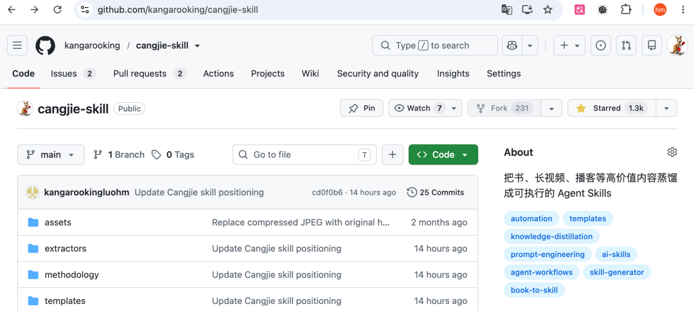
Task: Bookmark this page with the star icon
Action: pos(548,10)
